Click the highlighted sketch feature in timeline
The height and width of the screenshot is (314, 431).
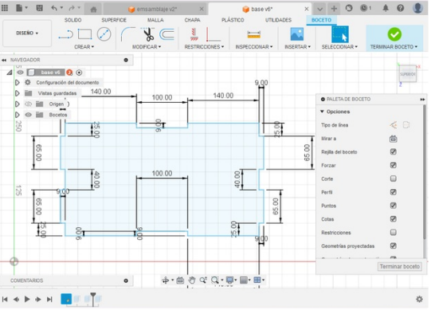point(66,299)
